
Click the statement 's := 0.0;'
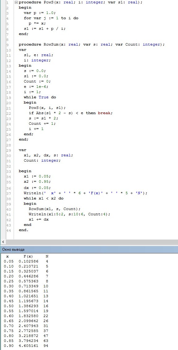pos(35,71)
